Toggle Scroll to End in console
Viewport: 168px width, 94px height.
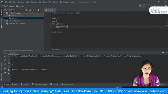9,67
